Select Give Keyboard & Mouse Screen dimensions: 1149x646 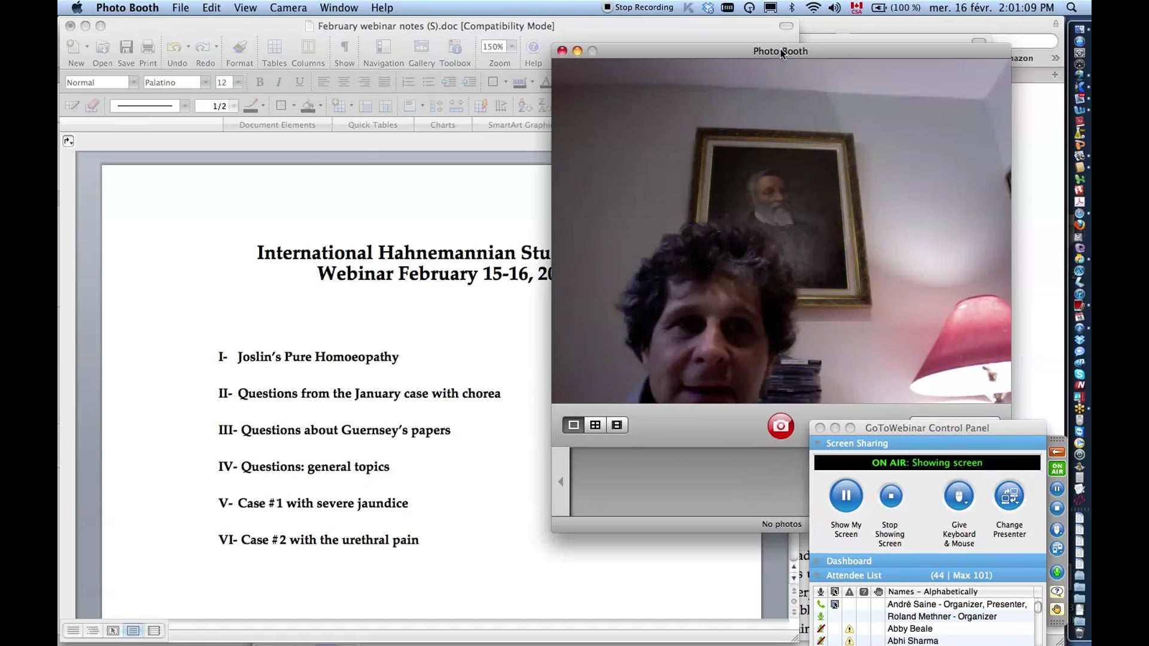coord(958,496)
